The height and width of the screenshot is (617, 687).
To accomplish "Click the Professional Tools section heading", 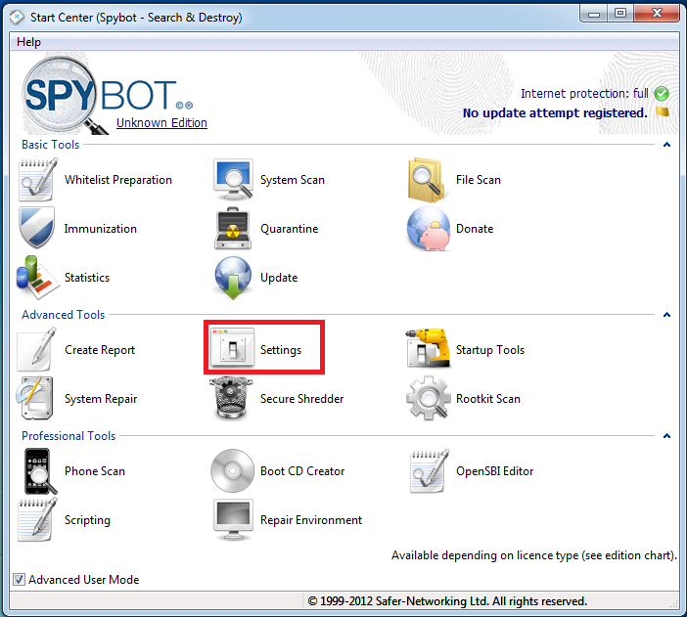I will pos(69,436).
